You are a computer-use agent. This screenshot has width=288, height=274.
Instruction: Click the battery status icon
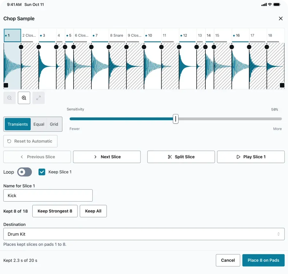click(277, 4)
